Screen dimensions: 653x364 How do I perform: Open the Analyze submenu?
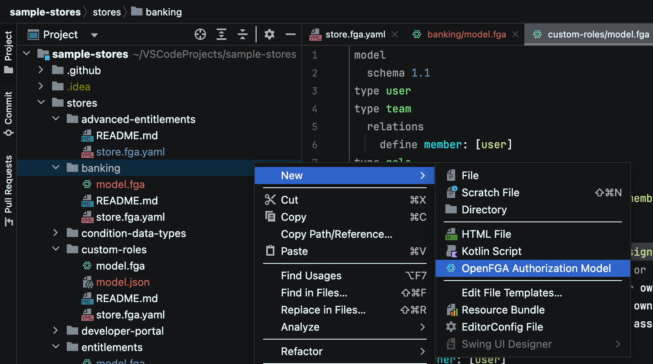coord(345,327)
